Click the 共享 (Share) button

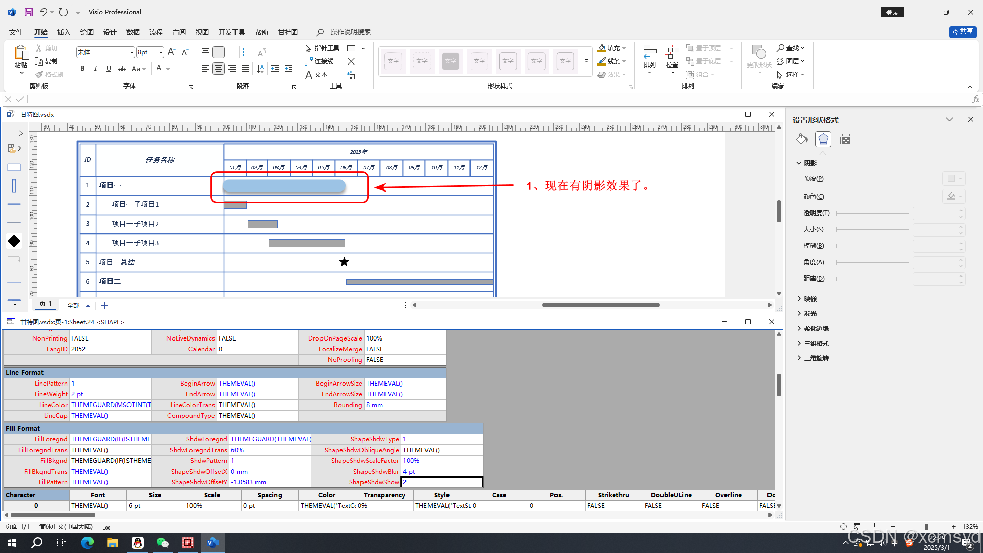pyautogui.click(x=963, y=32)
